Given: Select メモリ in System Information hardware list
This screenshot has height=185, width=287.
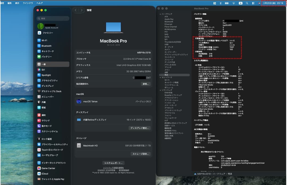Looking at the screenshot, I should coord(167,70).
